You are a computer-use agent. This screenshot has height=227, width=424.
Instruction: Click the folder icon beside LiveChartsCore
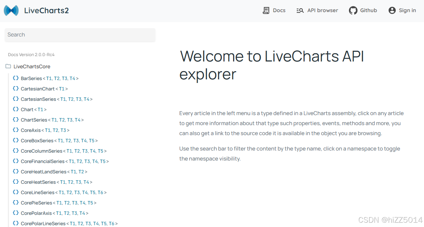point(8,66)
